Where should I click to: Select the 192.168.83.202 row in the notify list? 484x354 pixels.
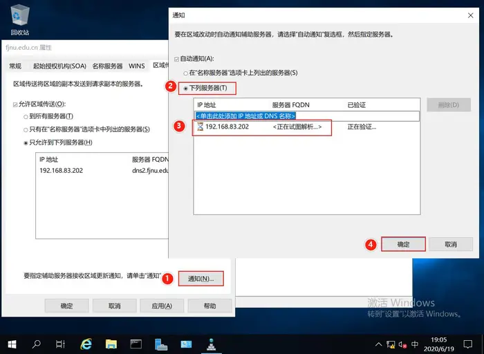click(x=307, y=127)
